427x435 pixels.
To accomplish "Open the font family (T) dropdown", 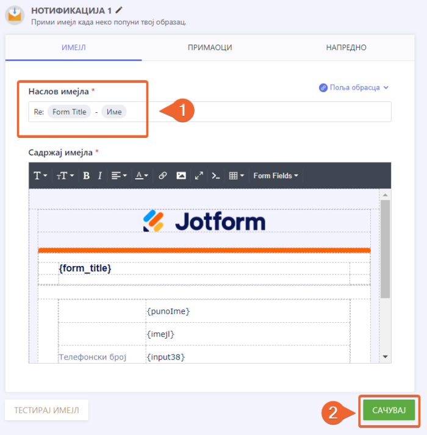I will [40, 176].
